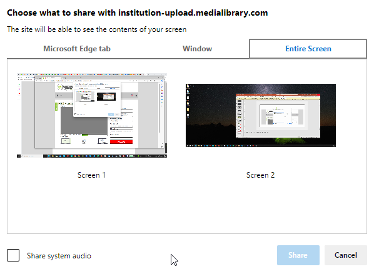
Task: Open the Window tab
Action: 197,49
